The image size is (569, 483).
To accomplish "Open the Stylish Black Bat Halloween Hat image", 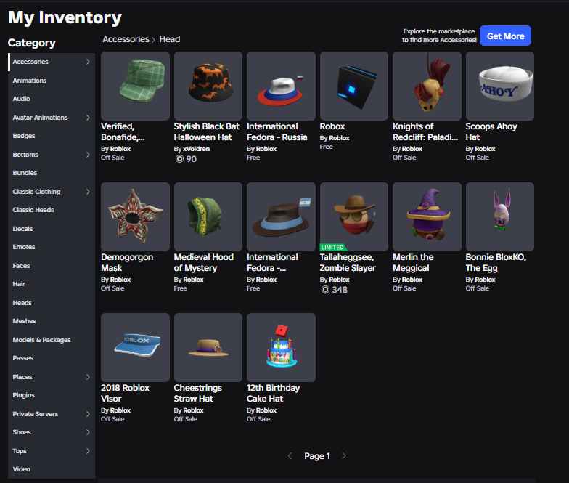I will tap(208, 86).
